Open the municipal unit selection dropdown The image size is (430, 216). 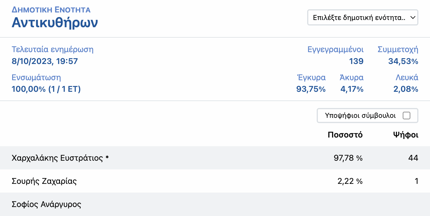359,18
